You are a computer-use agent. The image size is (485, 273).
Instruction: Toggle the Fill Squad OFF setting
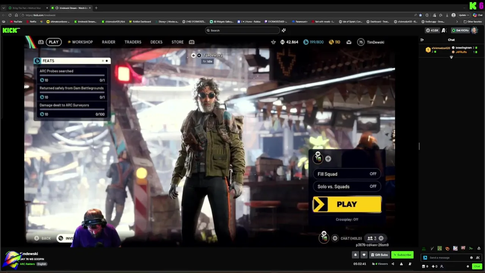pyautogui.click(x=347, y=174)
